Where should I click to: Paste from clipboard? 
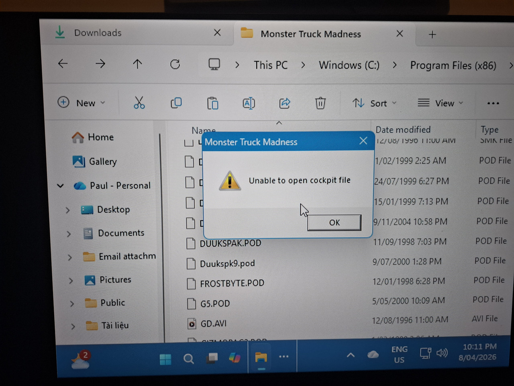coord(212,103)
